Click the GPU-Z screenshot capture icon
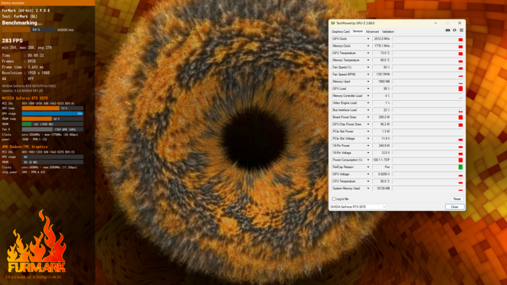 coord(447,30)
